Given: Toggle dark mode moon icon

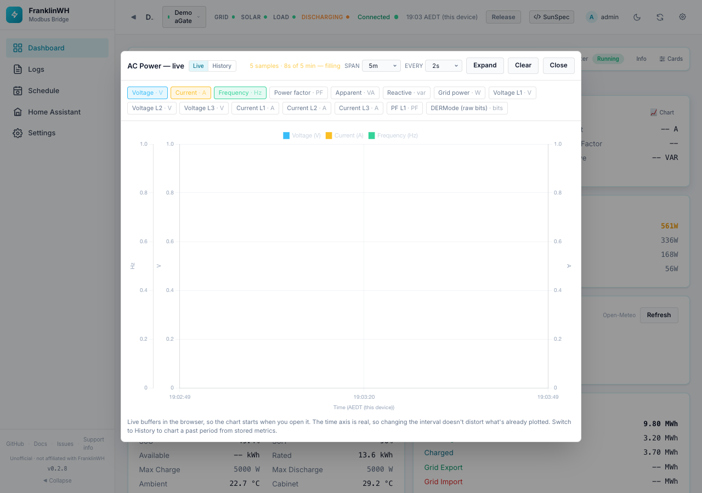Looking at the screenshot, I should [x=637, y=17].
